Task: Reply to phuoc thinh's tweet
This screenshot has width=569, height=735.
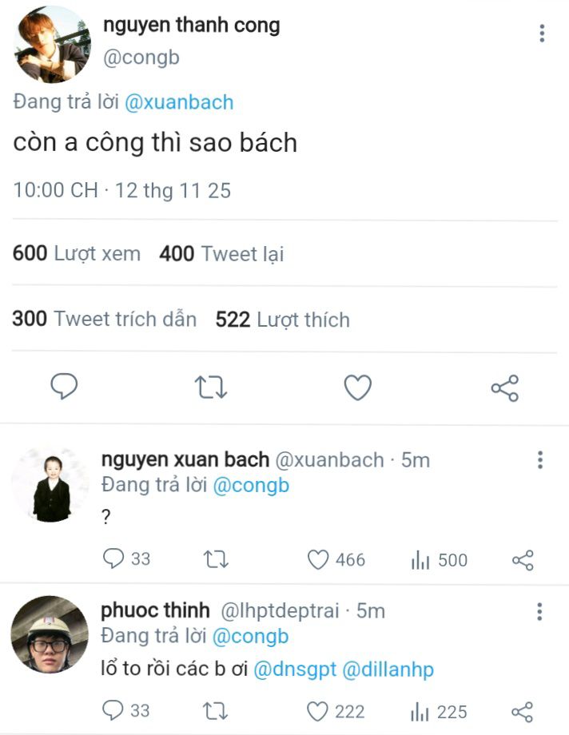Action: click(115, 711)
